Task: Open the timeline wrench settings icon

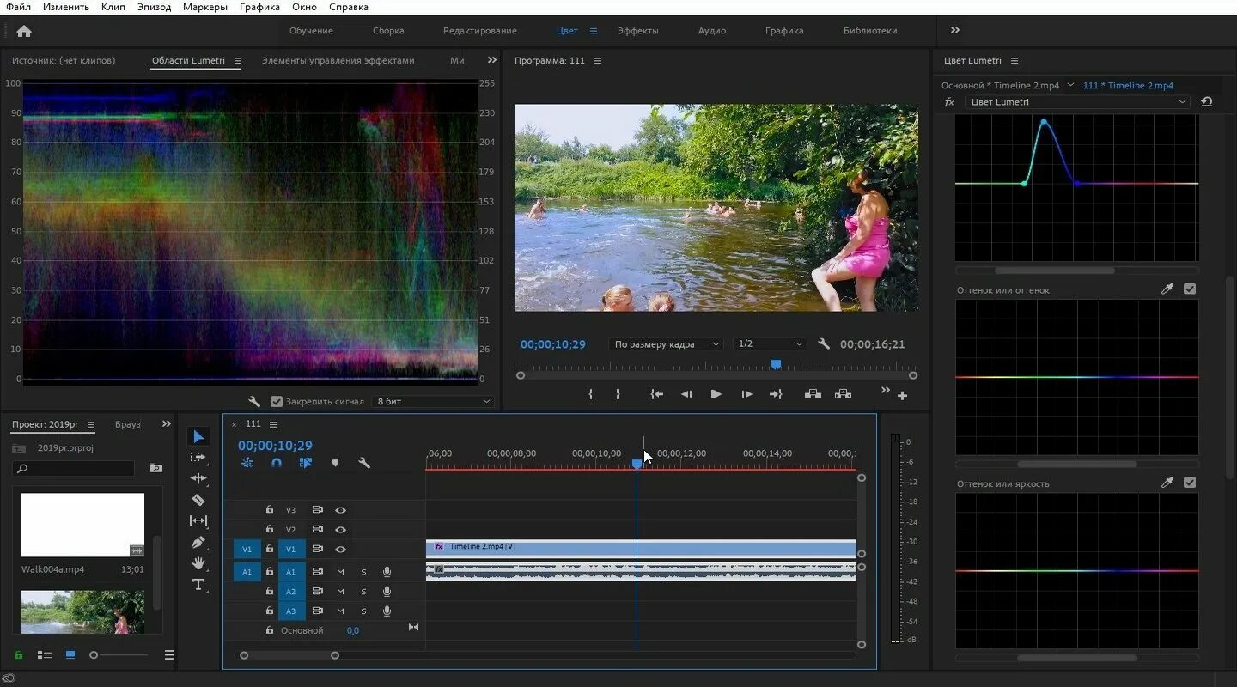Action: 364,463
